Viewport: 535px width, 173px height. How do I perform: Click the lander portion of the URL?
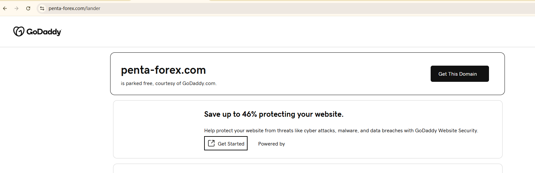click(x=93, y=8)
